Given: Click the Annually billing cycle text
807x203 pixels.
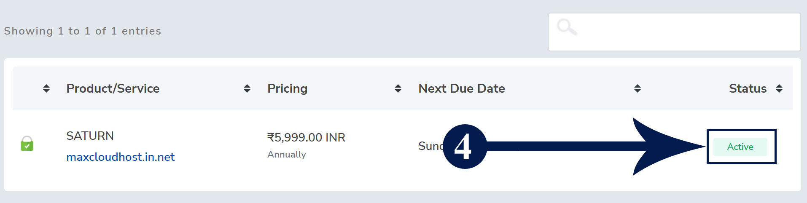Looking at the screenshot, I should [x=287, y=155].
